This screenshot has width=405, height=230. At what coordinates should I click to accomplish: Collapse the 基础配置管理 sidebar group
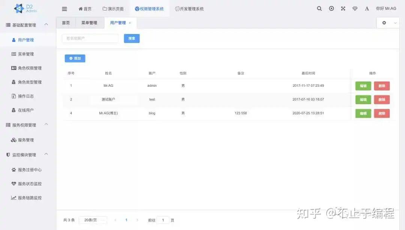(28, 25)
